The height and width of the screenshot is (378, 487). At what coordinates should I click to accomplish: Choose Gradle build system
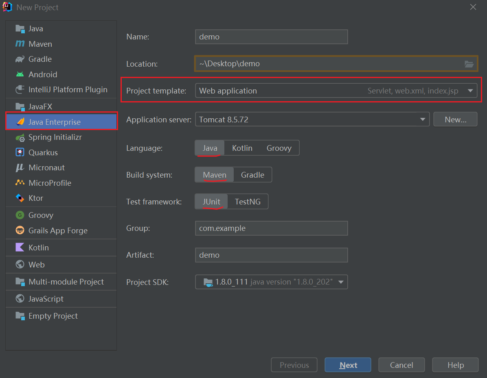coord(252,175)
